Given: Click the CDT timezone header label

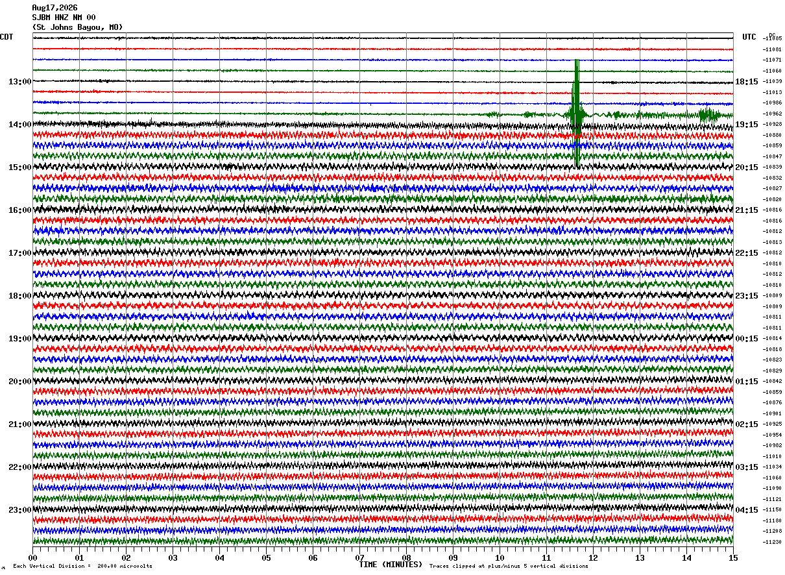Looking at the screenshot, I should (x=6, y=37).
